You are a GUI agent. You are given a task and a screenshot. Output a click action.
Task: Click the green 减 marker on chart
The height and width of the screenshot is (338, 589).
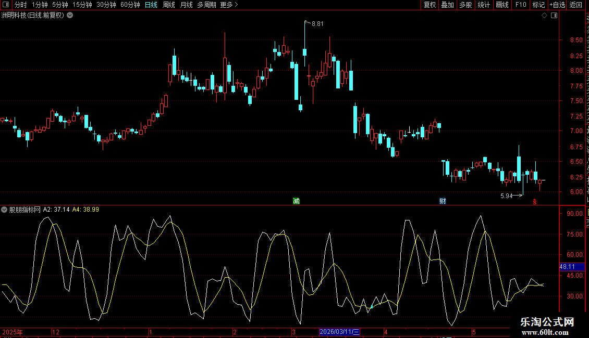[x=297, y=201]
